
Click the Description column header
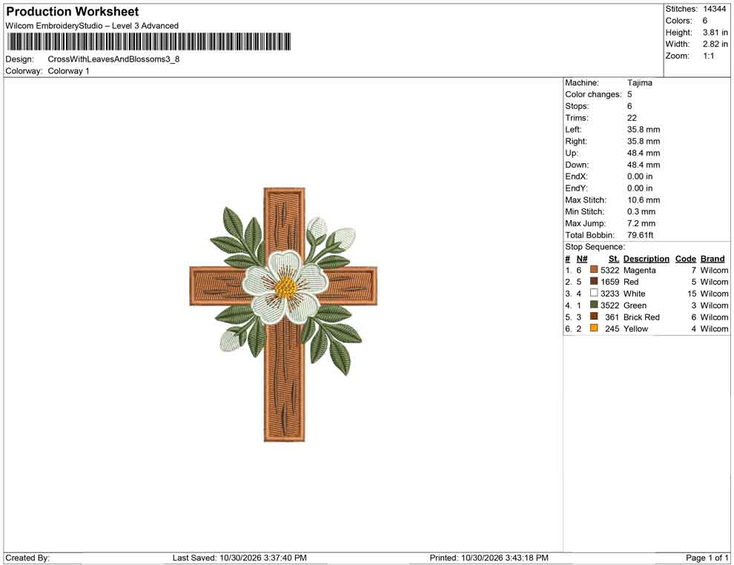(x=647, y=258)
